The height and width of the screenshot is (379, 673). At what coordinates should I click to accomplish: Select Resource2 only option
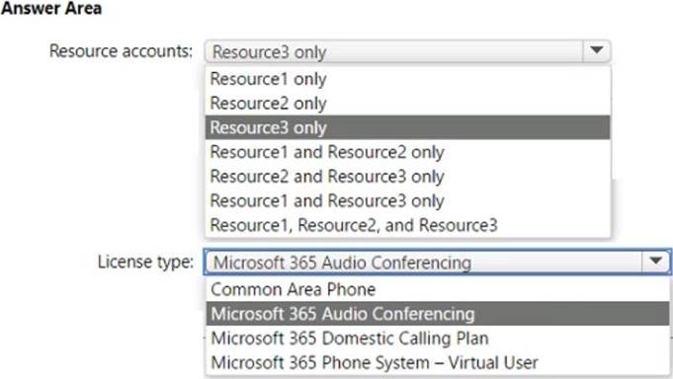coord(407,104)
